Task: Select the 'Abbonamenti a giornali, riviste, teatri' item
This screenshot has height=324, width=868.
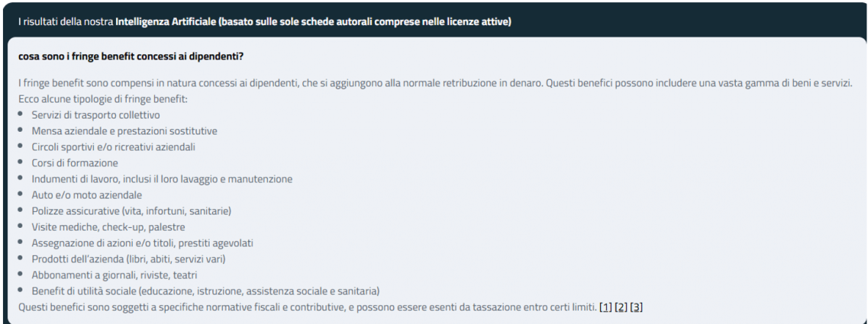Action: pyautogui.click(x=115, y=275)
